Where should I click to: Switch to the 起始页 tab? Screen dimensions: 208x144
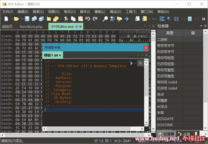coord(7,27)
